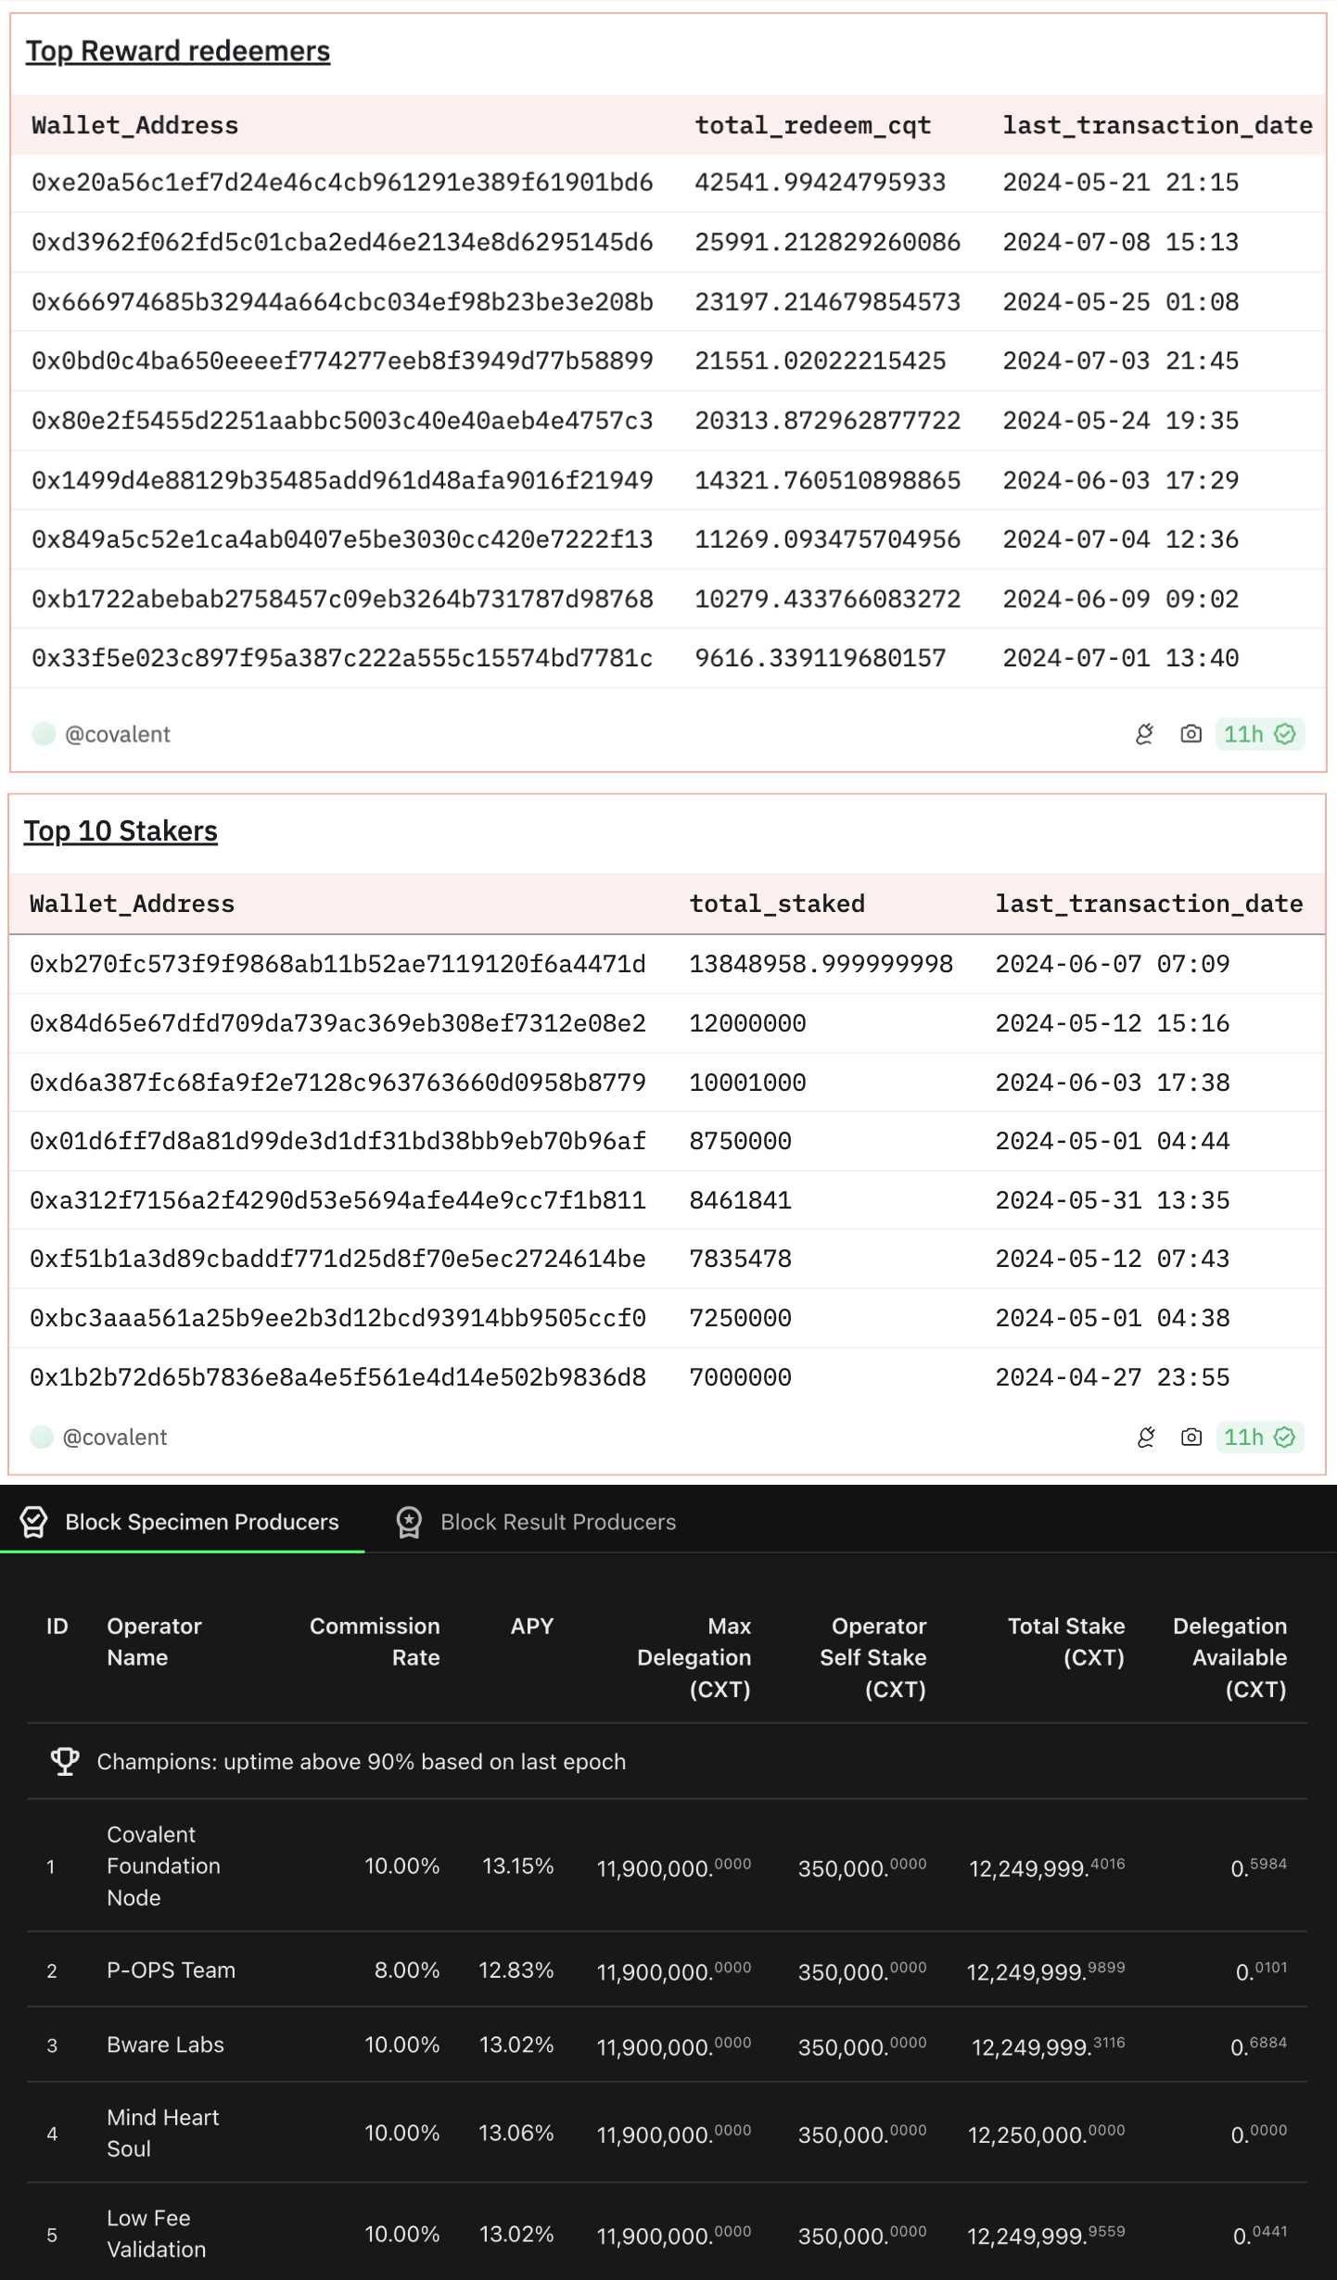1337x2280 pixels.
Task: Click the 11h refresh badge in Top Reward redeemers
Action: (1259, 734)
